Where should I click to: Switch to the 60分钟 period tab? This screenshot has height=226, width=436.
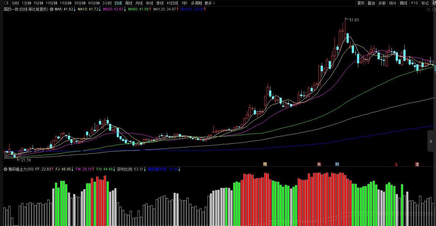tap(94, 3)
